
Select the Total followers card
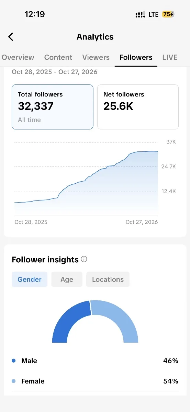[53, 107]
